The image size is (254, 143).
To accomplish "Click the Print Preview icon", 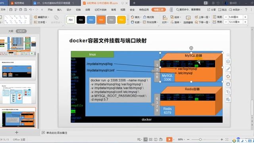I will click(25, 10).
